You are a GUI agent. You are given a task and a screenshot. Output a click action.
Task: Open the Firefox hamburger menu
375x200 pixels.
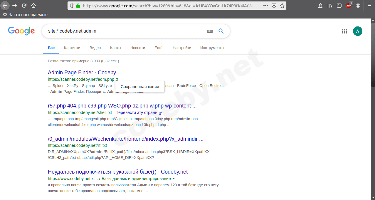(x=369, y=6)
